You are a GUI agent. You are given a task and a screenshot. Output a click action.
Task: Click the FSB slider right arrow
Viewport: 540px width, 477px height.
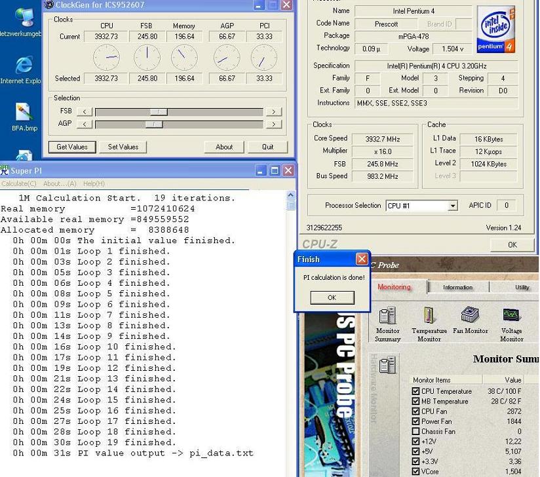pyautogui.click(x=274, y=111)
